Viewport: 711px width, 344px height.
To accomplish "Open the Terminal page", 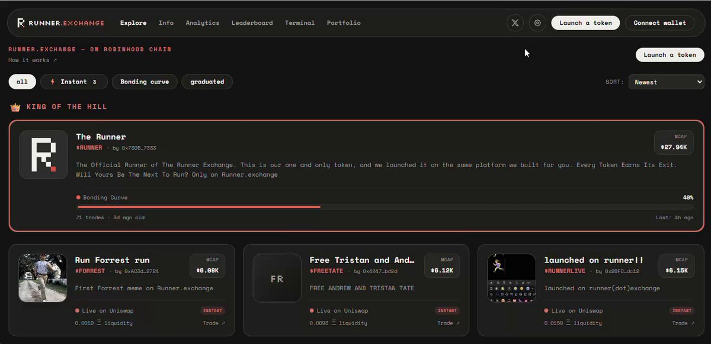I will [300, 23].
